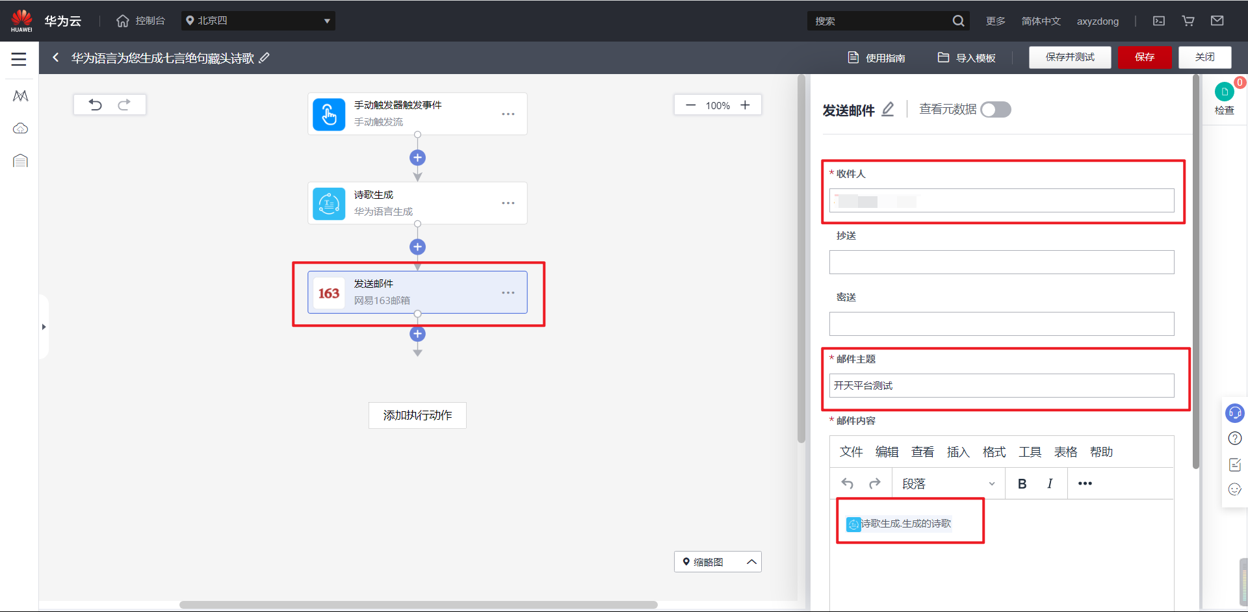
Task: Open the hamburger navigation menu
Action: tap(19, 58)
